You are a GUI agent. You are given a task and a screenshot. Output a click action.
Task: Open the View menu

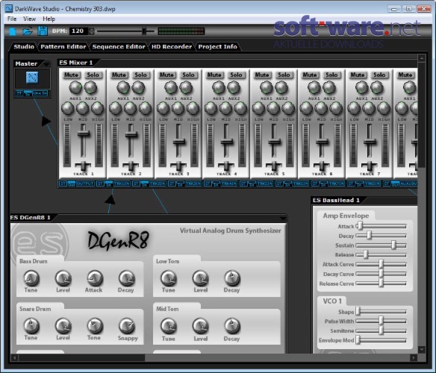pyautogui.click(x=29, y=19)
